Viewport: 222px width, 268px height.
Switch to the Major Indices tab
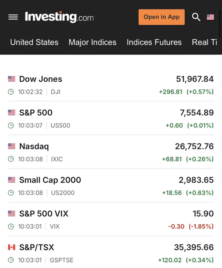92,42
